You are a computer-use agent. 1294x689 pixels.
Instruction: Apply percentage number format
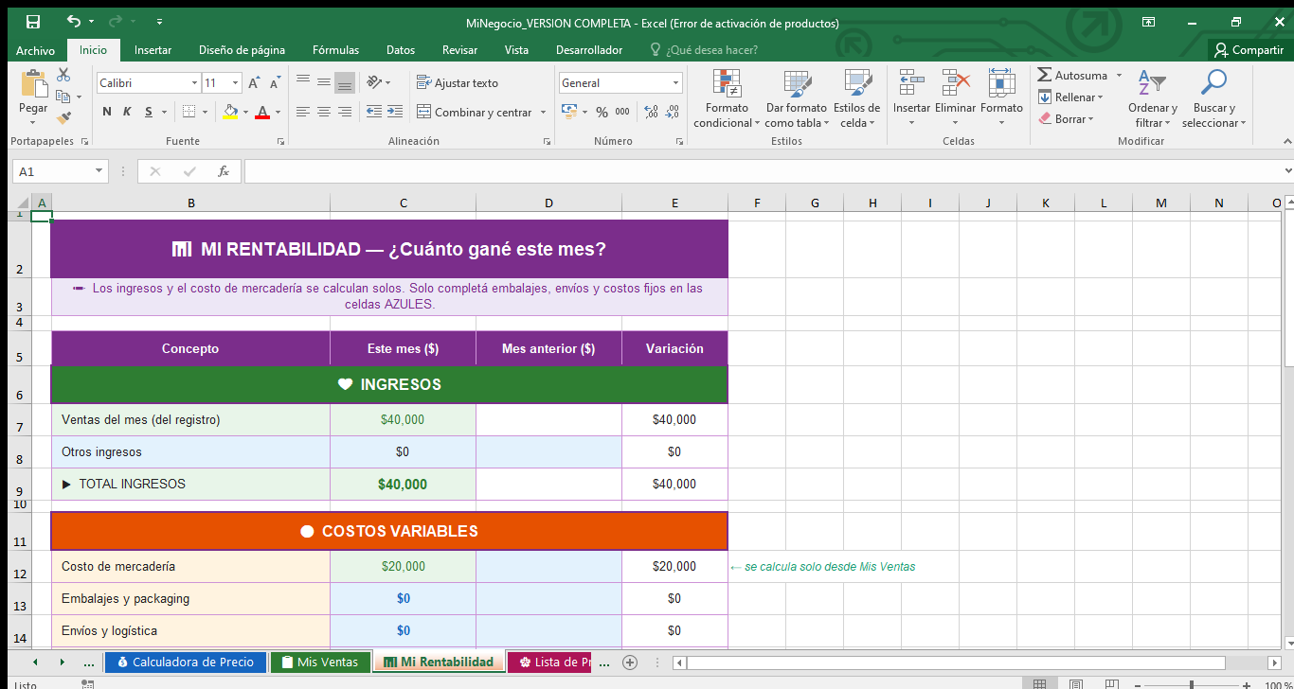pyautogui.click(x=601, y=111)
